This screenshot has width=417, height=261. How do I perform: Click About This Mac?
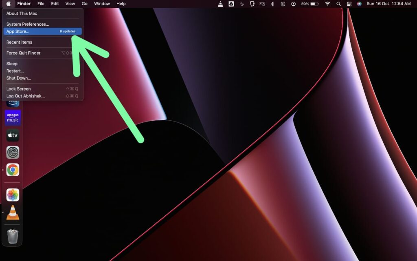point(22,13)
